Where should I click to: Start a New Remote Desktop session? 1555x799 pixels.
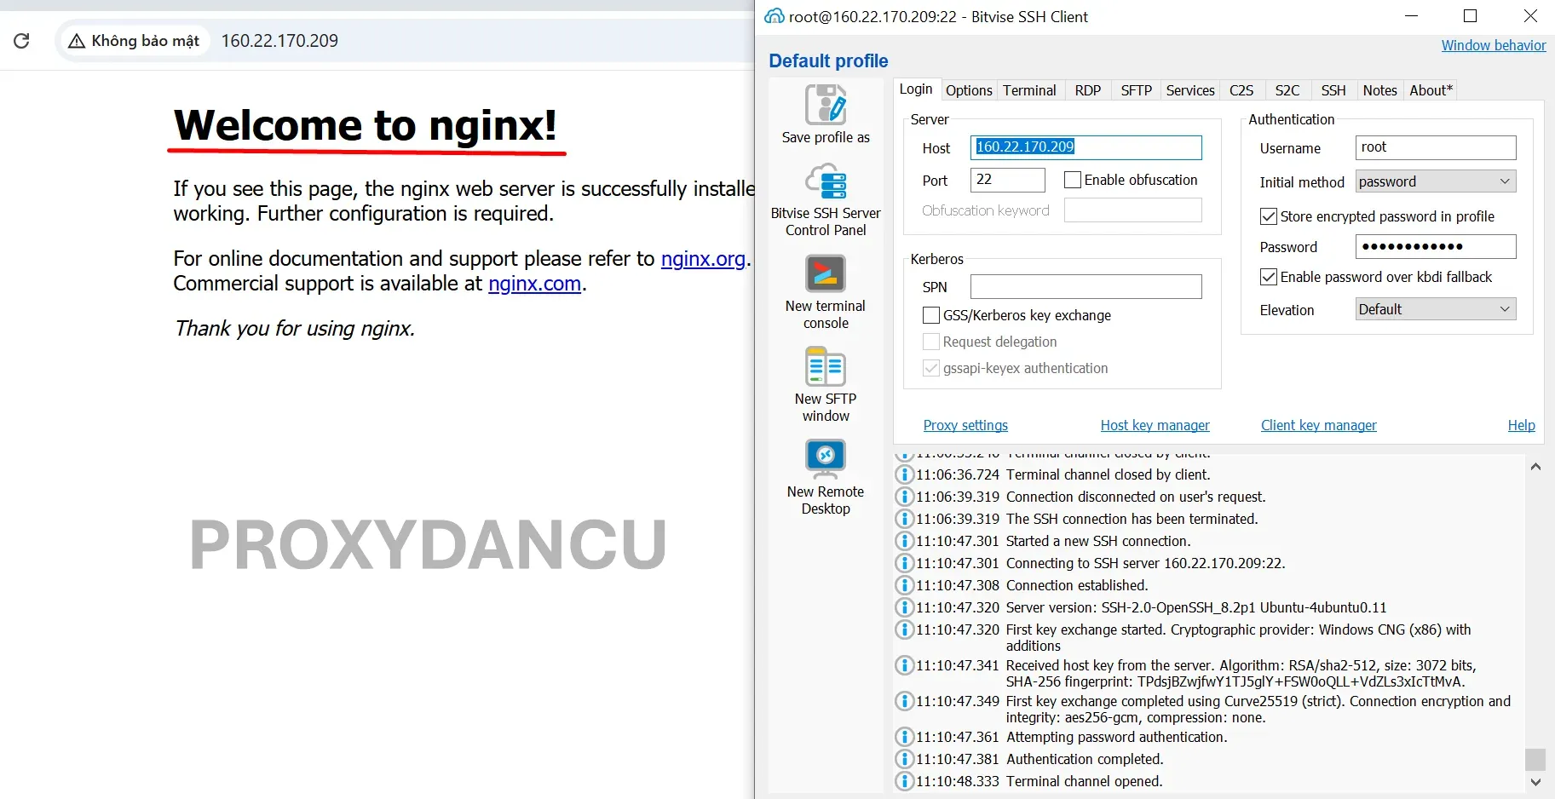click(826, 459)
